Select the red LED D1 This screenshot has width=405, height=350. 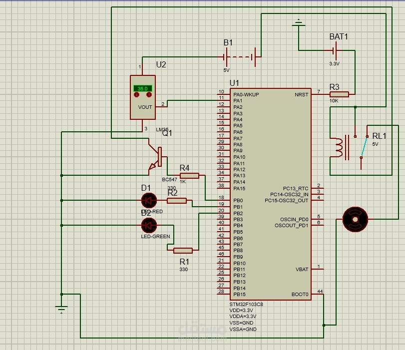[149, 201]
